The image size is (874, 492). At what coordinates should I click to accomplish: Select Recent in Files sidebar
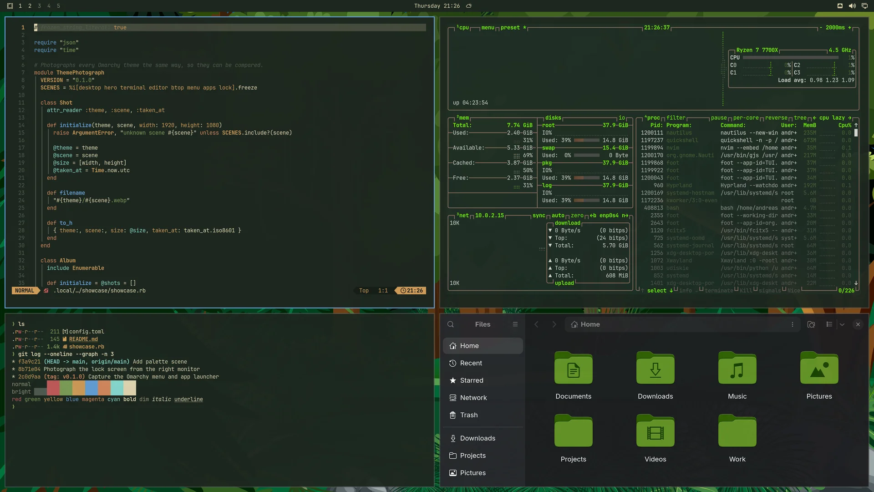tap(483, 363)
